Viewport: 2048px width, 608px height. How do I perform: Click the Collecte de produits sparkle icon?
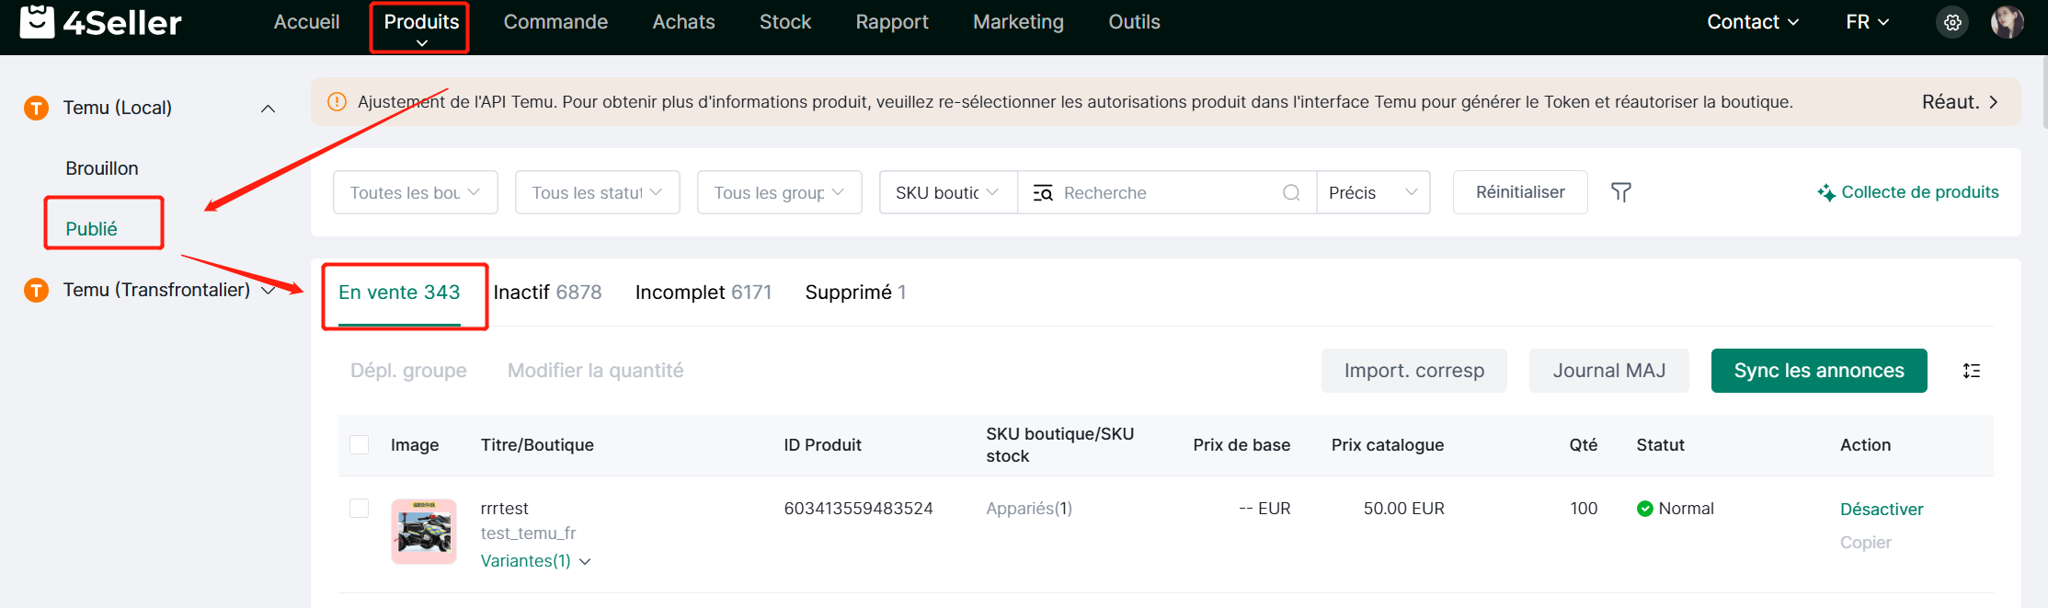(1826, 192)
